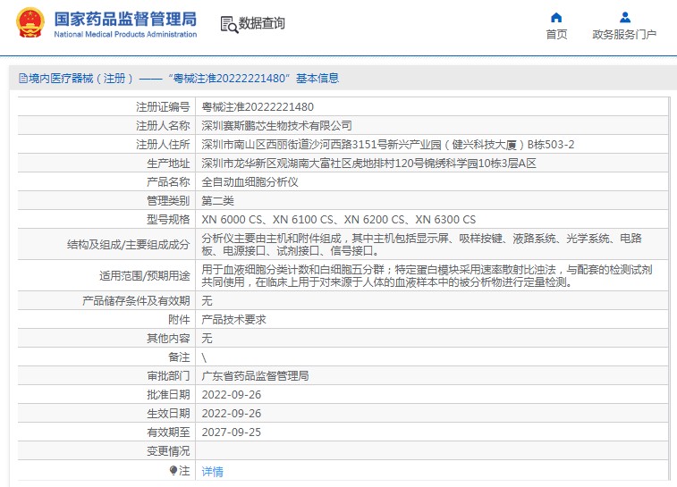The width and height of the screenshot is (677, 487).
Task: Click the document icon beside 境内医疗器械
Action: coord(23,79)
